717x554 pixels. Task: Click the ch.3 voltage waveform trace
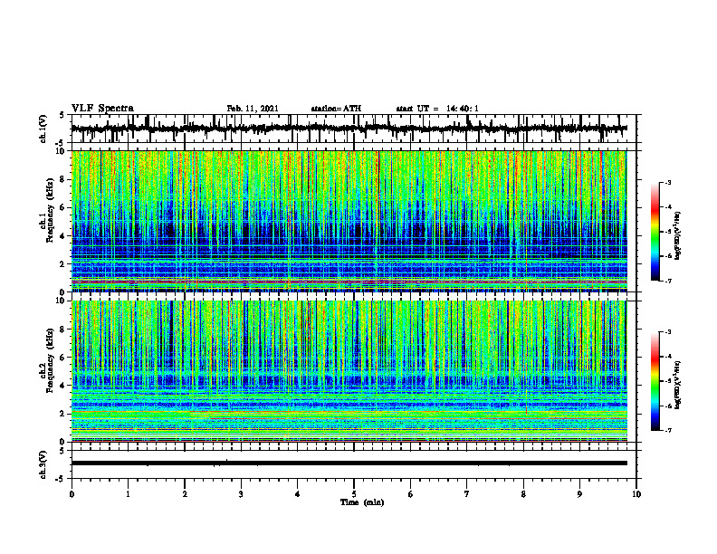coord(349,463)
